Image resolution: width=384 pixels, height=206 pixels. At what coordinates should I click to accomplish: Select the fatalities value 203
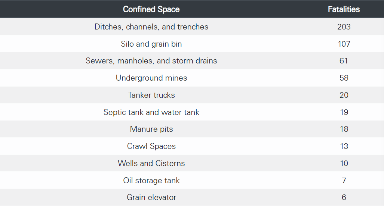[344, 26]
